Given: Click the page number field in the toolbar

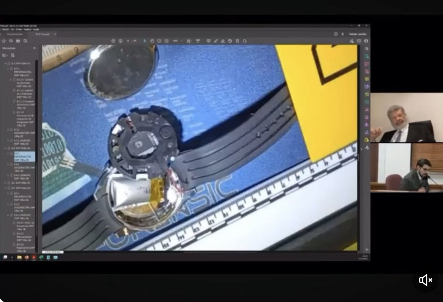Looking at the screenshot, I should [x=129, y=41].
